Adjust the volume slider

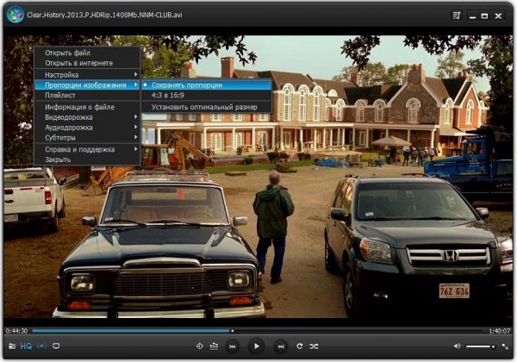coord(480,346)
